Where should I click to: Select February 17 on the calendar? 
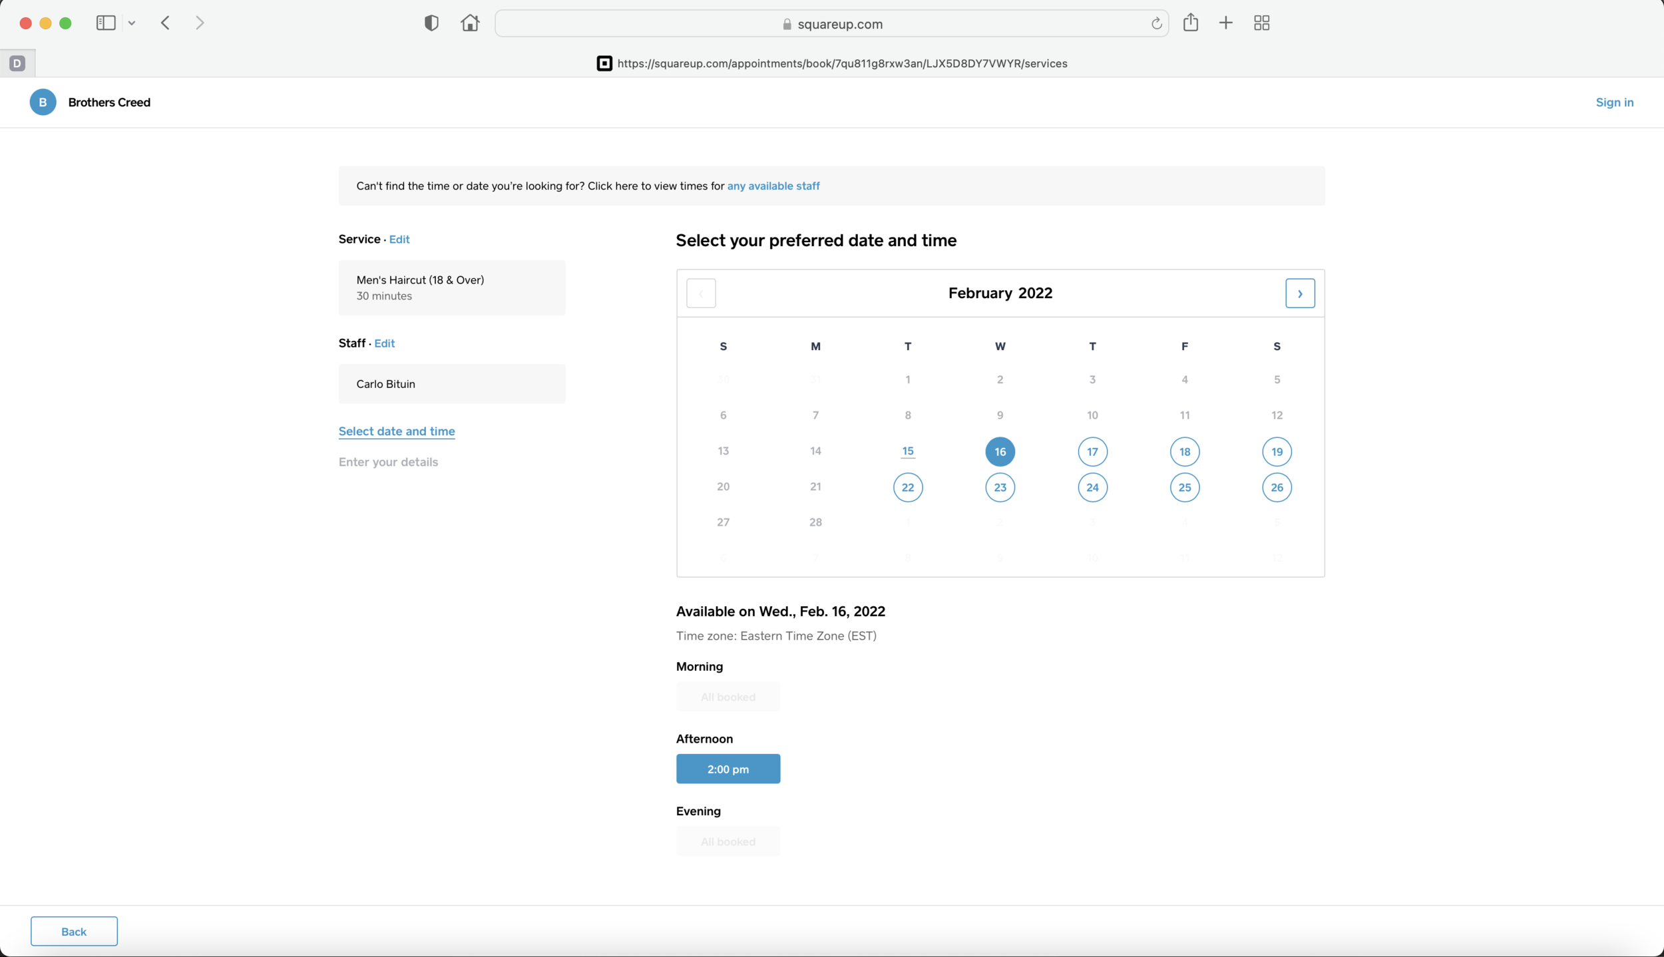click(x=1092, y=452)
